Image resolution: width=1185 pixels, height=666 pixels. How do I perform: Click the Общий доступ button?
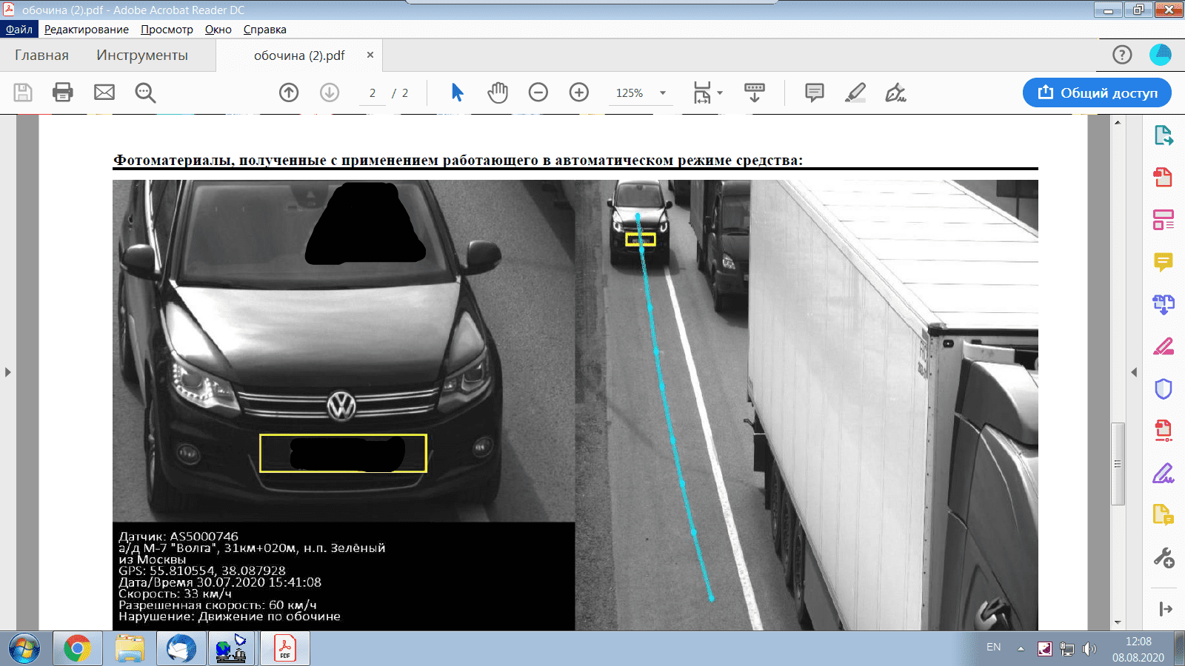point(1097,92)
